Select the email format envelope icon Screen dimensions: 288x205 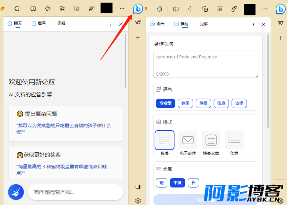(x=188, y=140)
